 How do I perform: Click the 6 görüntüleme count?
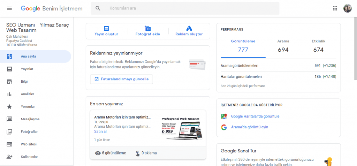(114, 153)
